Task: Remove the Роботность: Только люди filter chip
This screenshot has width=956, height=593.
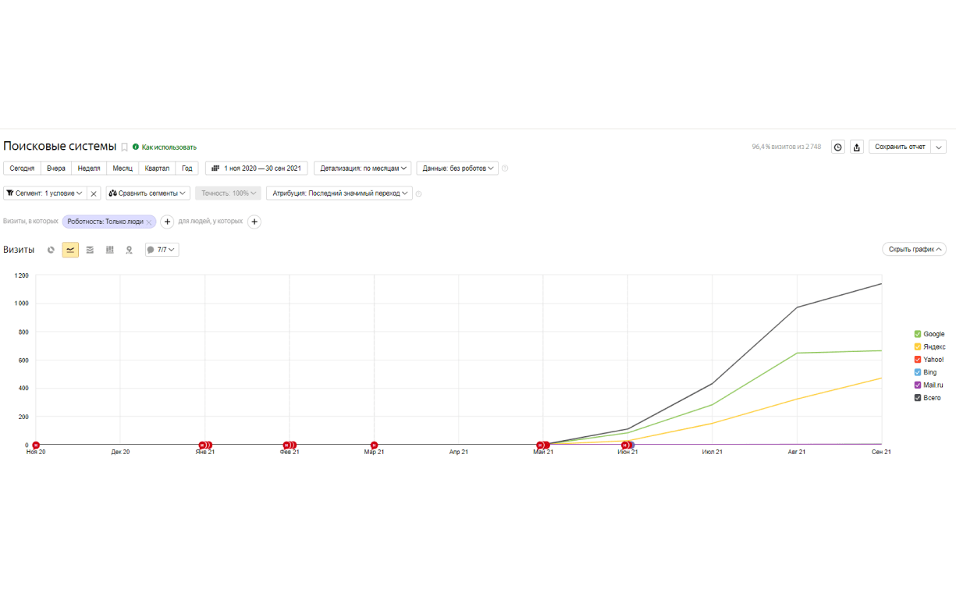Action: click(x=149, y=222)
